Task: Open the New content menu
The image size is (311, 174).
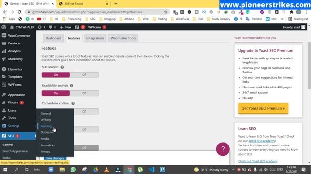Action: 66,27
